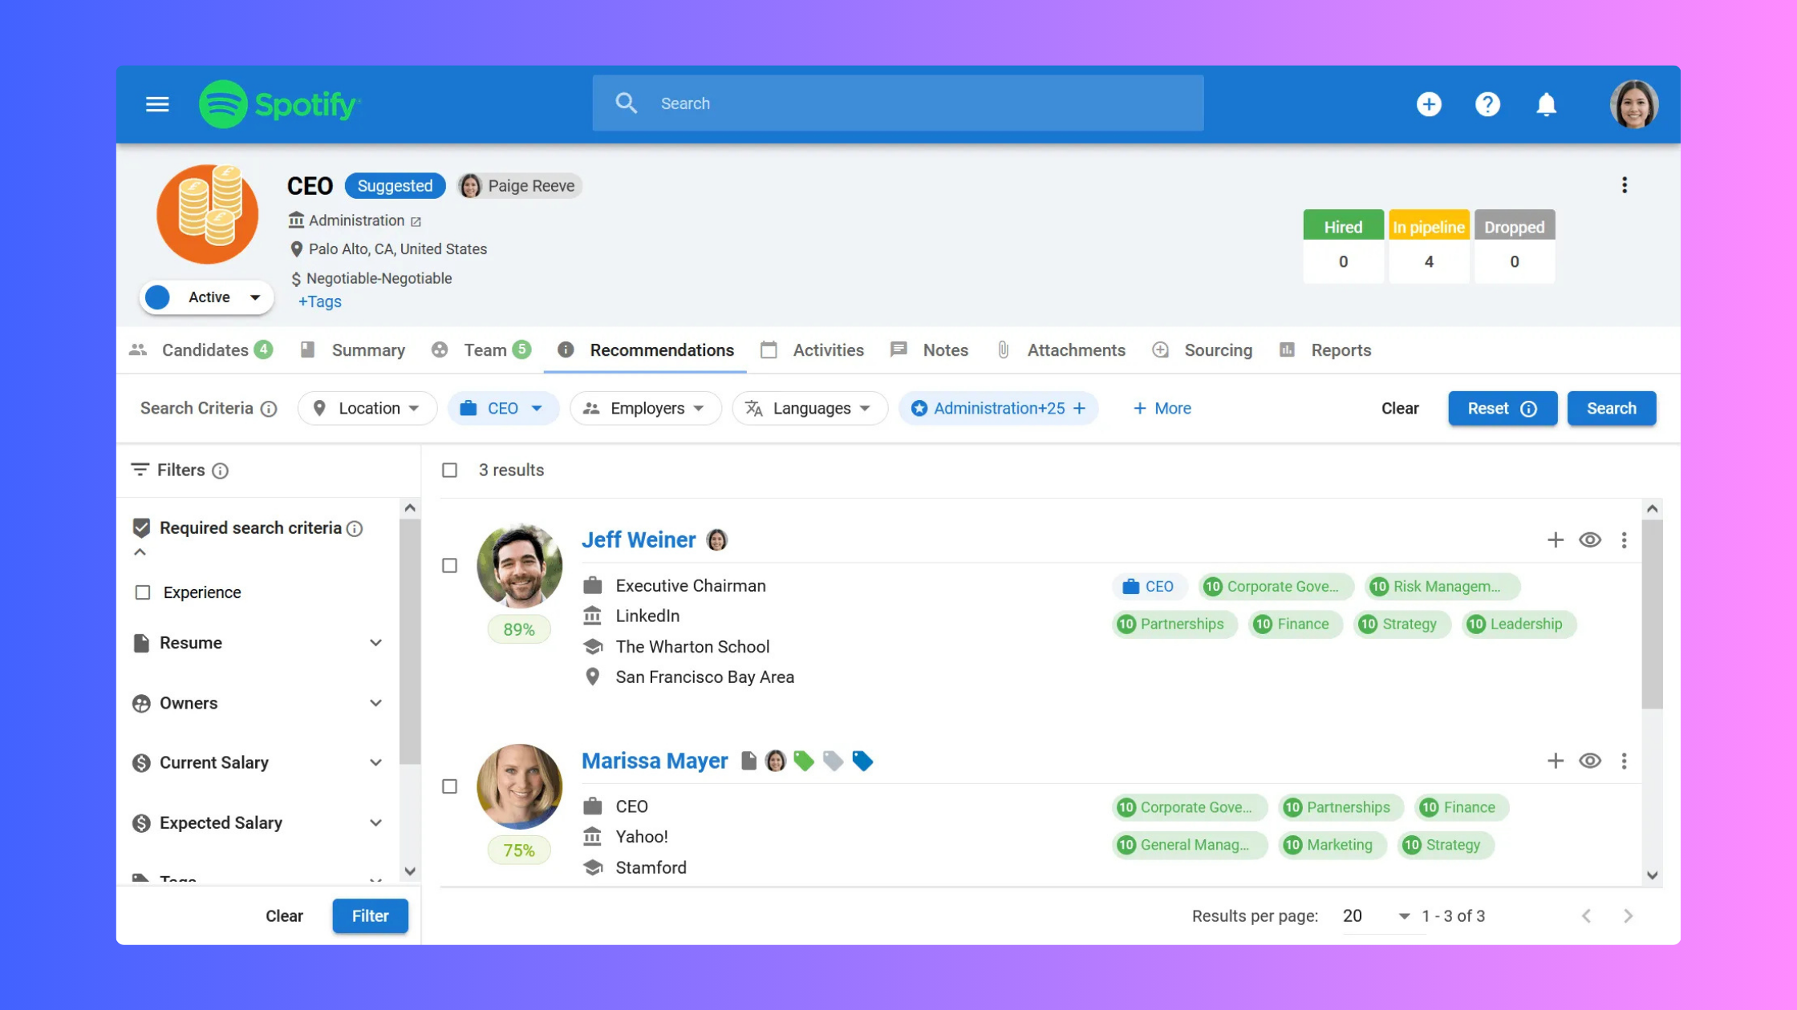Select the Marissa Mayer checkbox
Screen dimensions: 1797x1010
click(x=450, y=787)
